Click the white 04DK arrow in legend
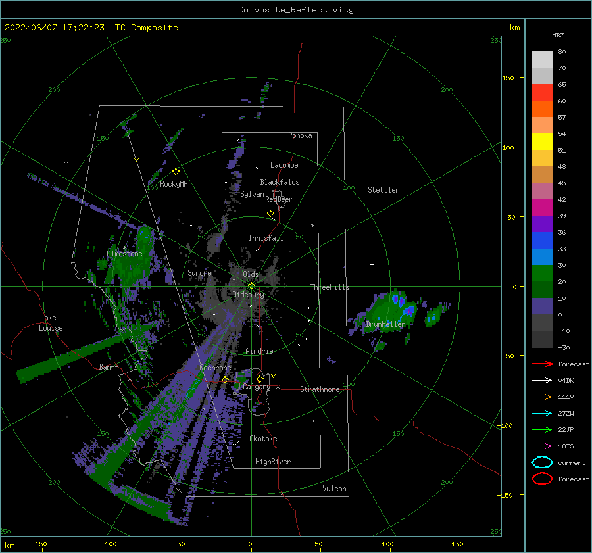Screen dimensions: 592x553 pyautogui.click(x=542, y=381)
